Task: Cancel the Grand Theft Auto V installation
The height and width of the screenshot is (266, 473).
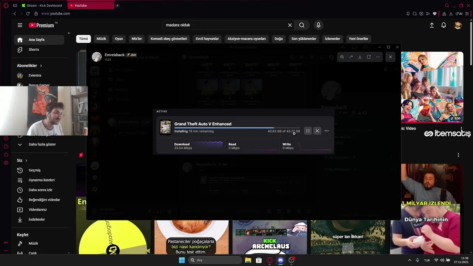Action: [317, 131]
